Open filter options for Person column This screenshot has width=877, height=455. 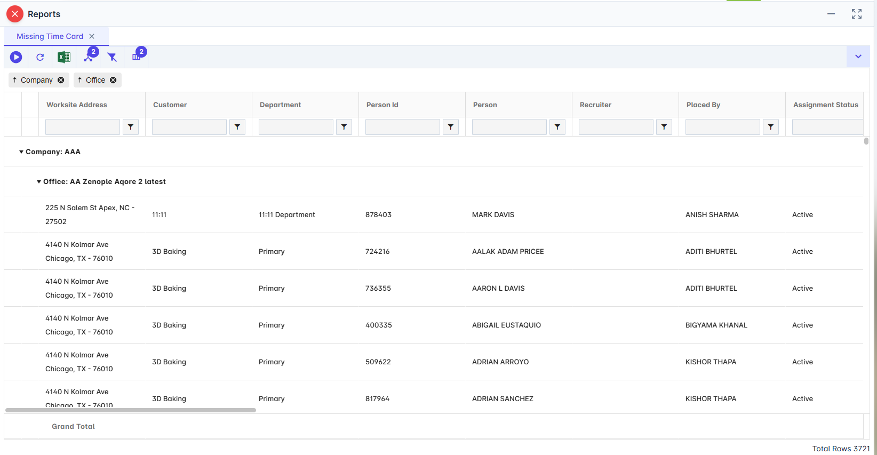[557, 127]
